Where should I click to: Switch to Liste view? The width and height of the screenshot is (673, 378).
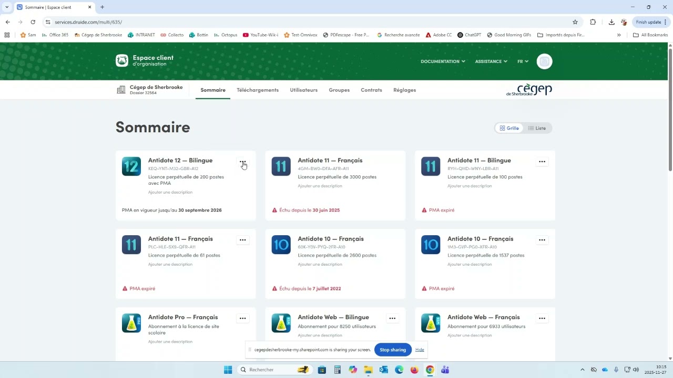(537, 128)
